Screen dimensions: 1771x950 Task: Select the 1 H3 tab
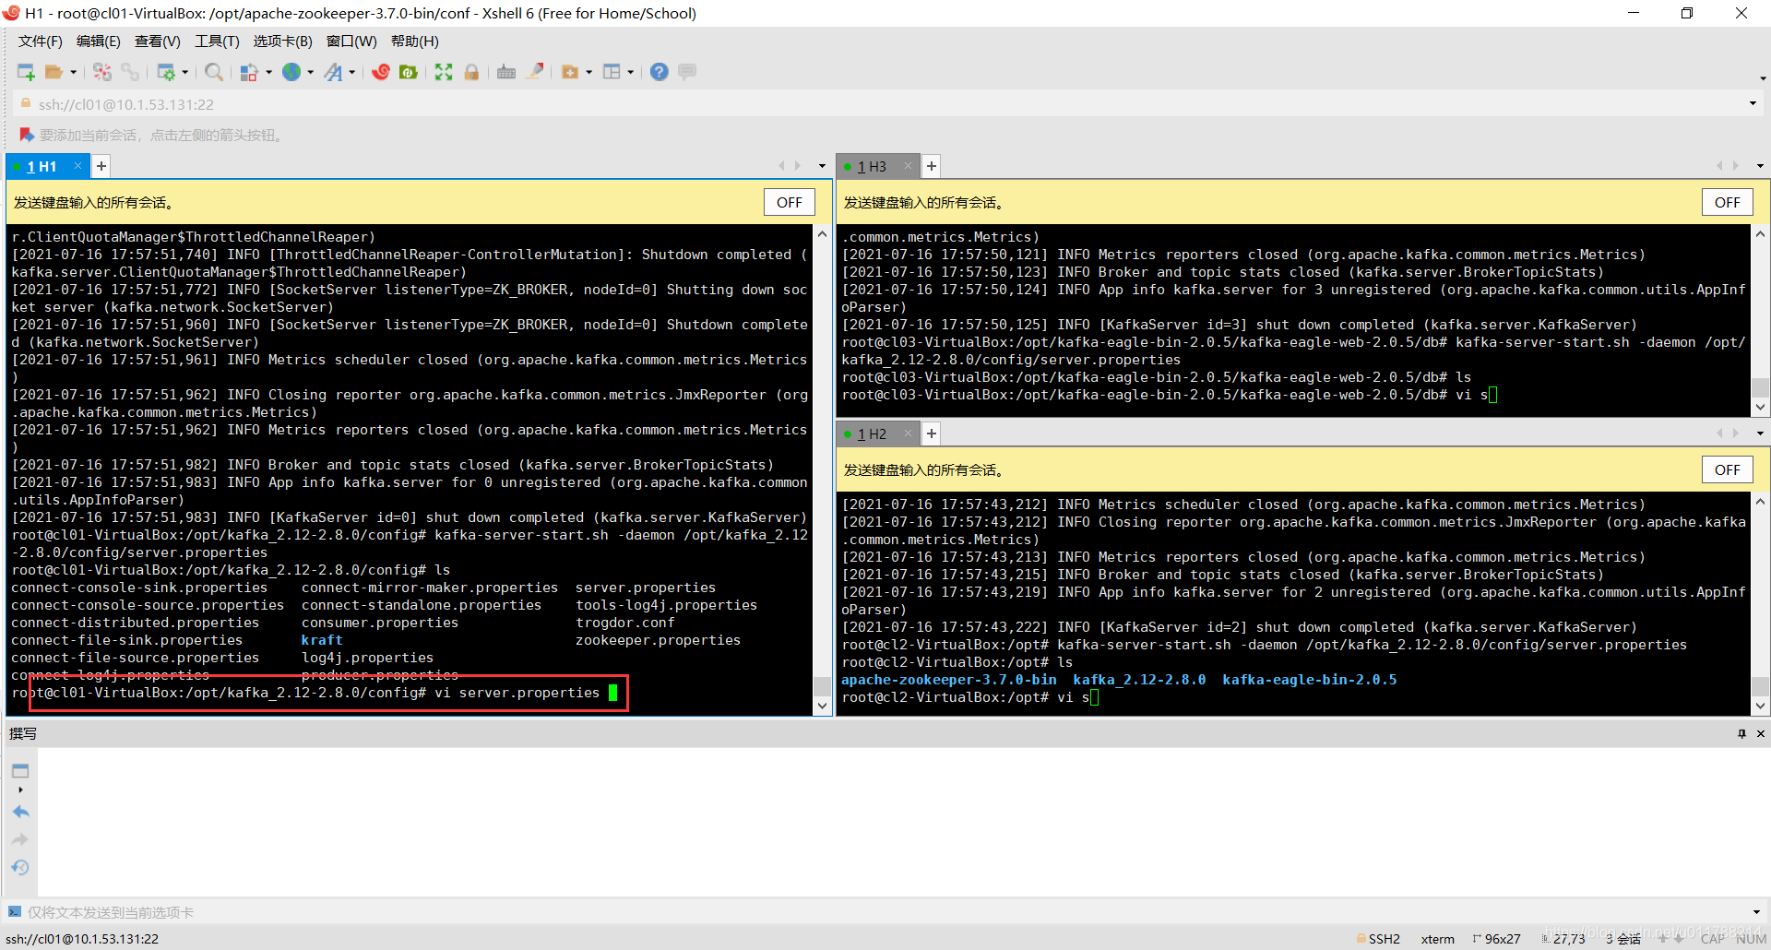[872, 166]
